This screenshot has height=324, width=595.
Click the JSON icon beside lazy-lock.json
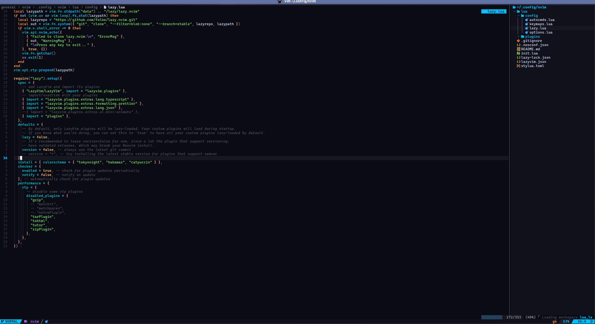click(518, 58)
